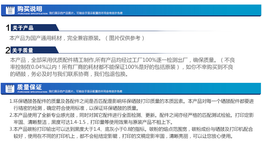
Task: Click the 我们包退包换 guarantee text
Action: pyautogui.click(x=111, y=74)
